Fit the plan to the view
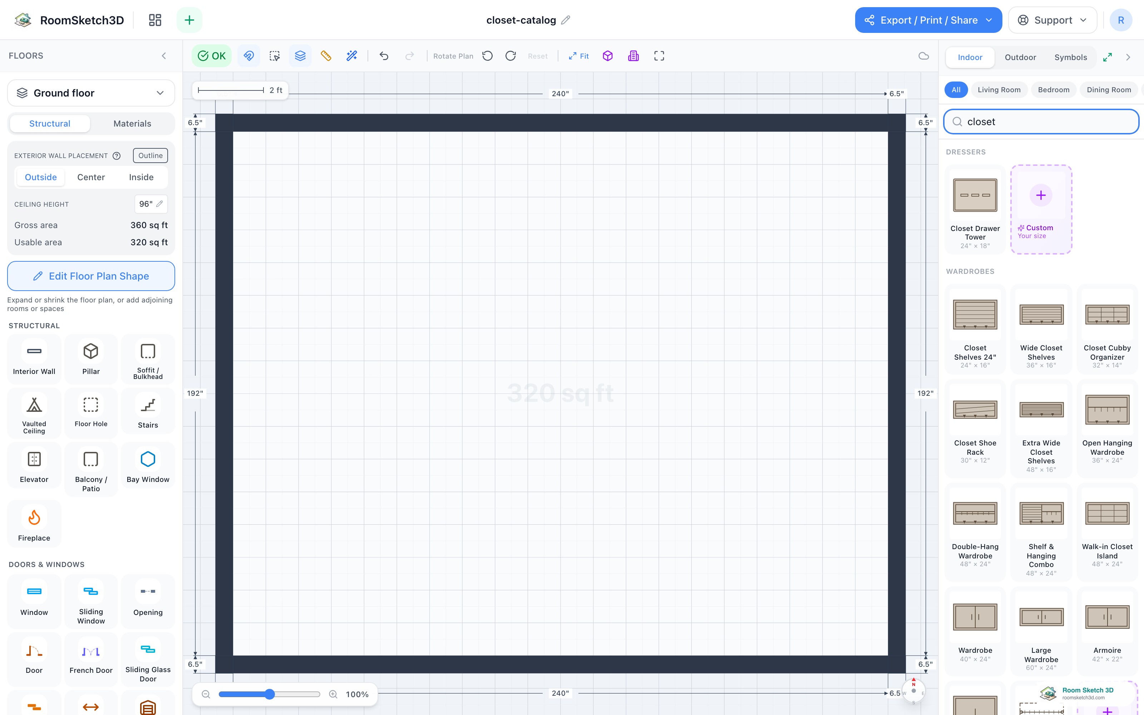This screenshot has width=1144, height=715. click(x=579, y=56)
